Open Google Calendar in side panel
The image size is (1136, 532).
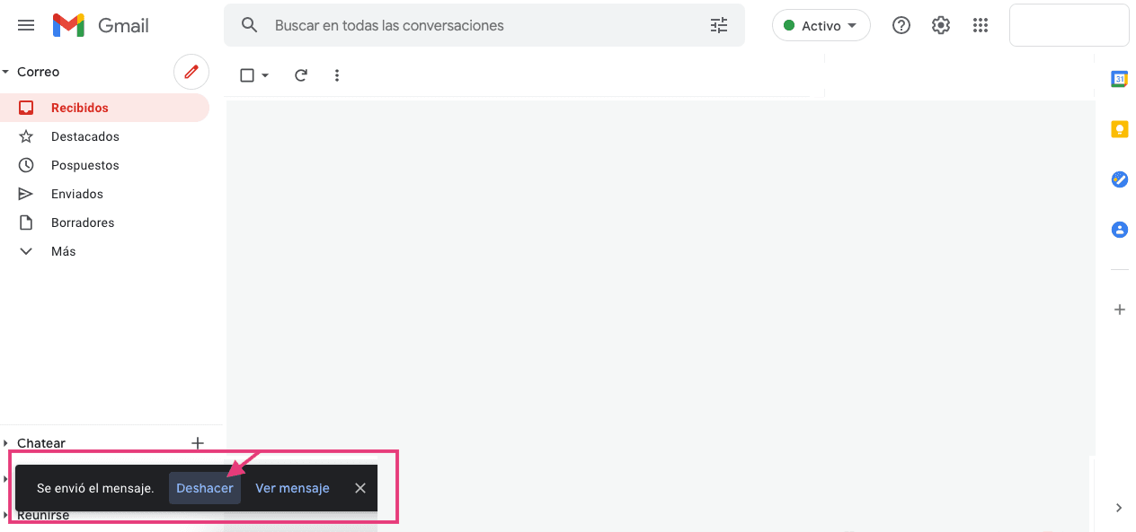(1119, 79)
